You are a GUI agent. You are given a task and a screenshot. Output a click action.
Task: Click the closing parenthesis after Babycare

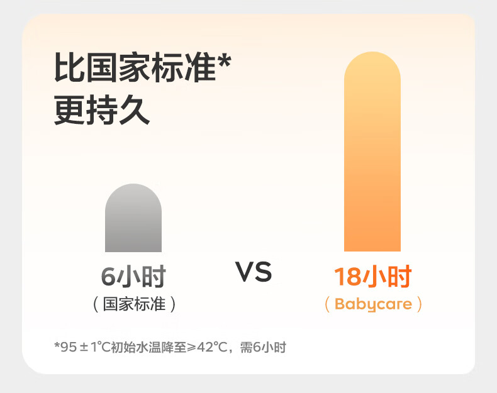point(420,305)
